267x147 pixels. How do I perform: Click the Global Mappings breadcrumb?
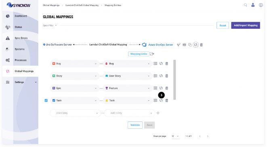tap(51, 5)
